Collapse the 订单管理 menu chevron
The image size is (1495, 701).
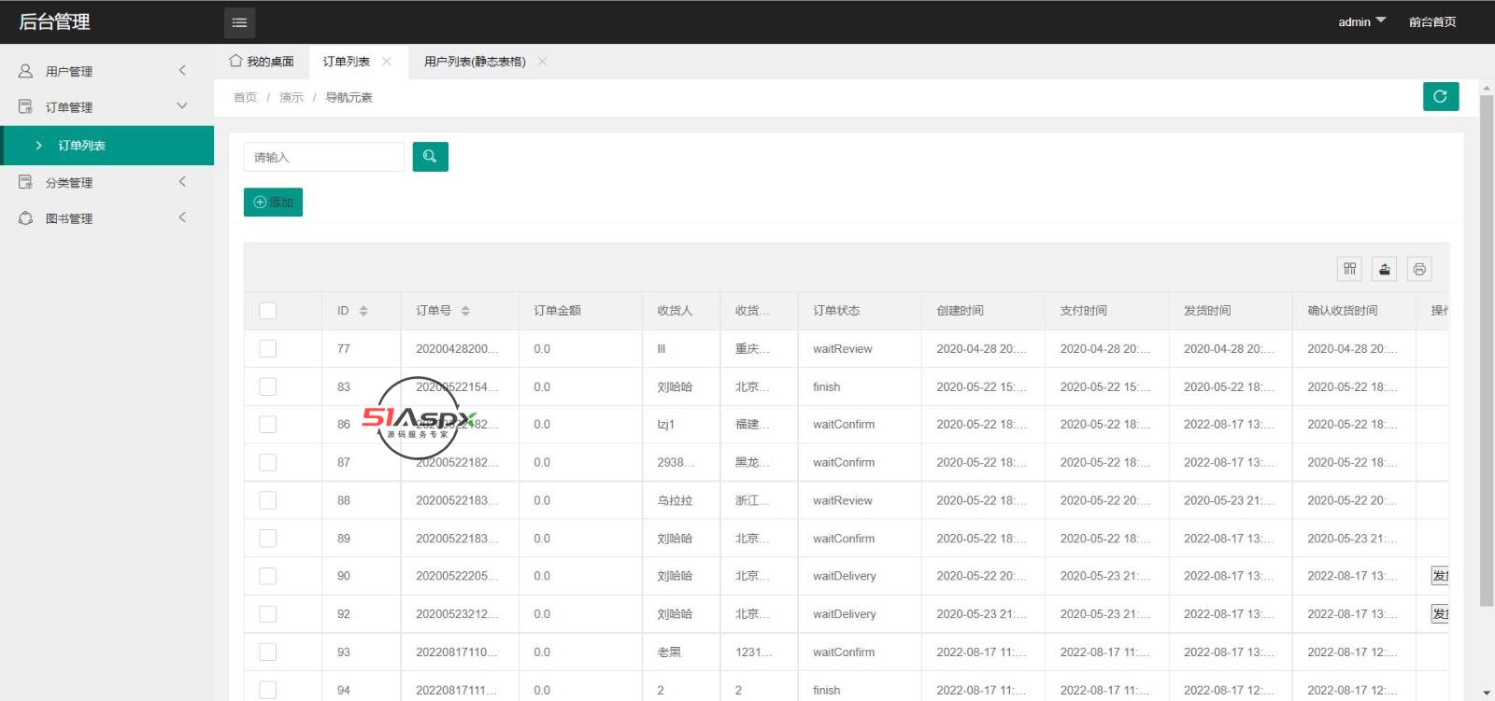coord(182,106)
